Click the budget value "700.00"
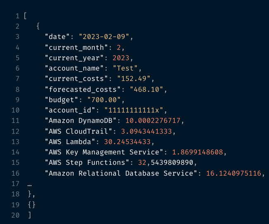This screenshot has height=224, width=269. (x=104, y=100)
